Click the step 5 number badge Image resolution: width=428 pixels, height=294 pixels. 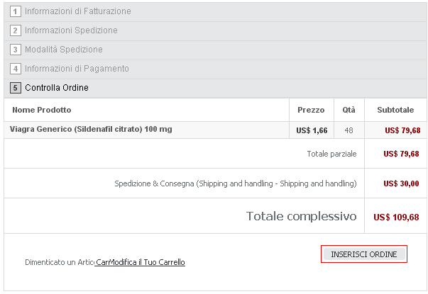pyautogui.click(x=16, y=88)
